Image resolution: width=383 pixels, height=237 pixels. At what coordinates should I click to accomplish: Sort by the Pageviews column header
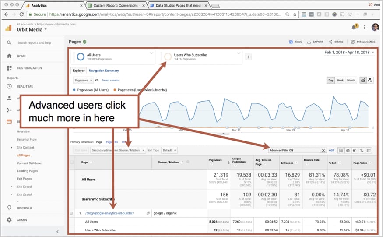point(215,160)
